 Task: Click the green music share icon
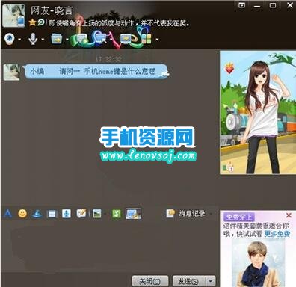click(x=117, y=214)
